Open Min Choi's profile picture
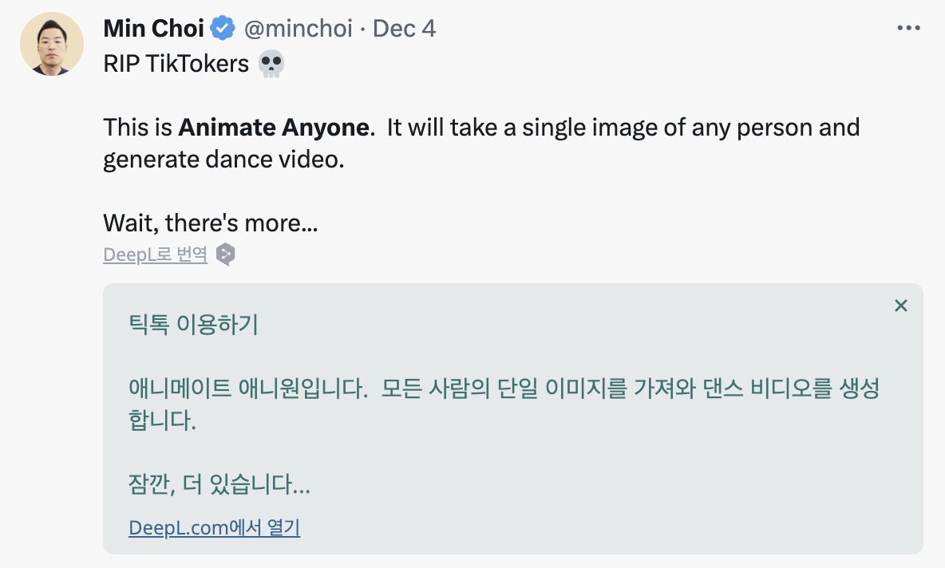 point(51,43)
